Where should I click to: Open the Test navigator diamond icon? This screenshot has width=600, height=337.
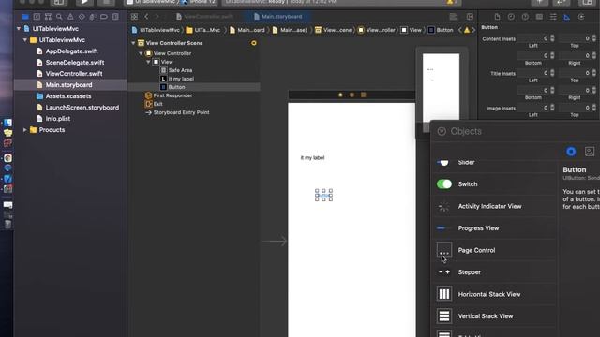click(82, 17)
